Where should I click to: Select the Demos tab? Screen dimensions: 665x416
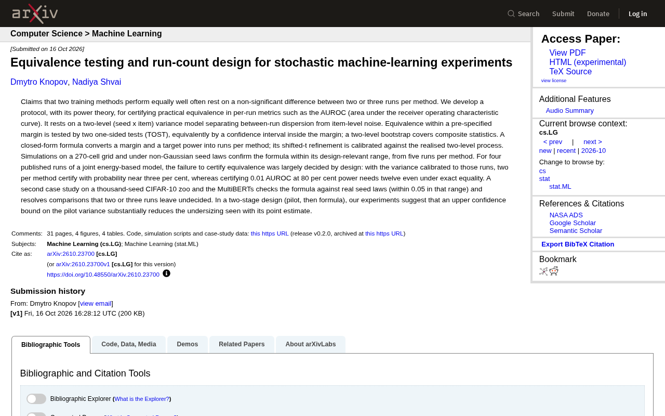click(188, 344)
